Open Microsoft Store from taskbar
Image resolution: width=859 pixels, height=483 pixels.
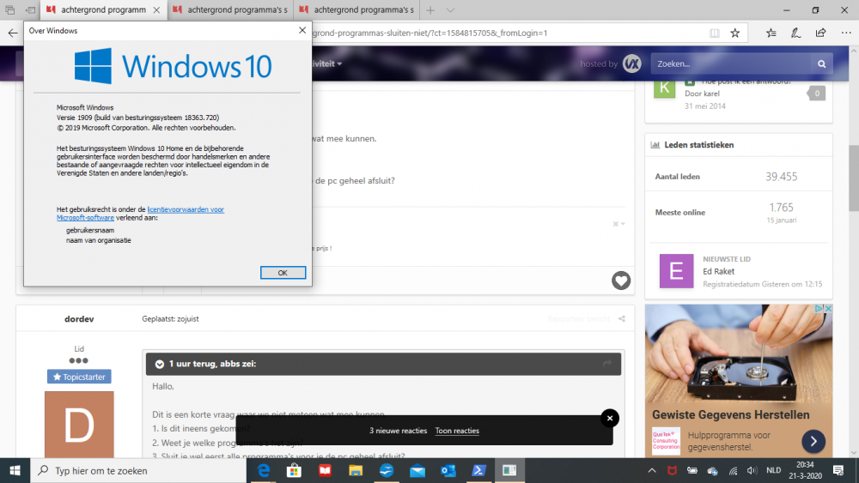pos(294,470)
